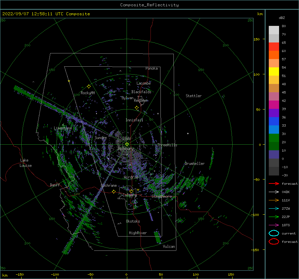This screenshot has height=279, width=299.
Task: Click the Ponoka town label
Action: coord(151,68)
